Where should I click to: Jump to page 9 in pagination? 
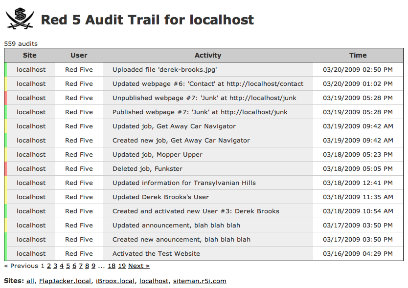click(93, 266)
